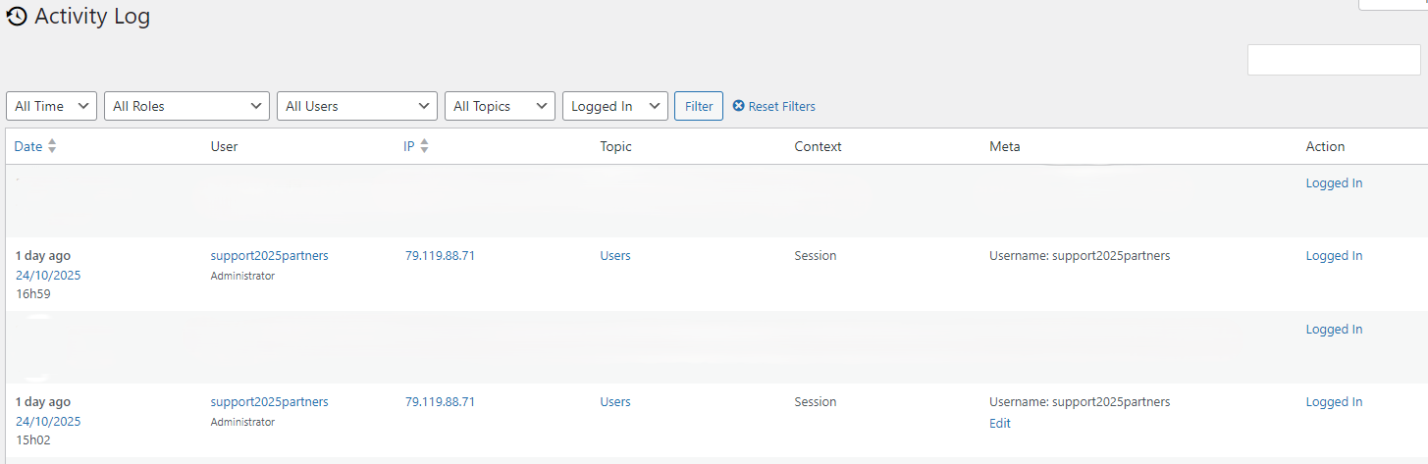The width and height of the screenshot is (1428, 464).
Task: Click IP 79.119.88.71 in 16h59 row
Action: coord(440,256)
